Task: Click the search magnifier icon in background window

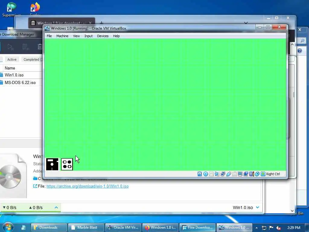Action: coord(302,41)
